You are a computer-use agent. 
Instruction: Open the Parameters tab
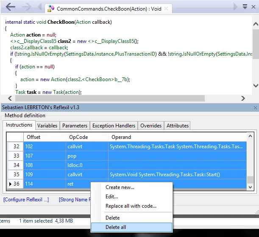click(75, 126)
